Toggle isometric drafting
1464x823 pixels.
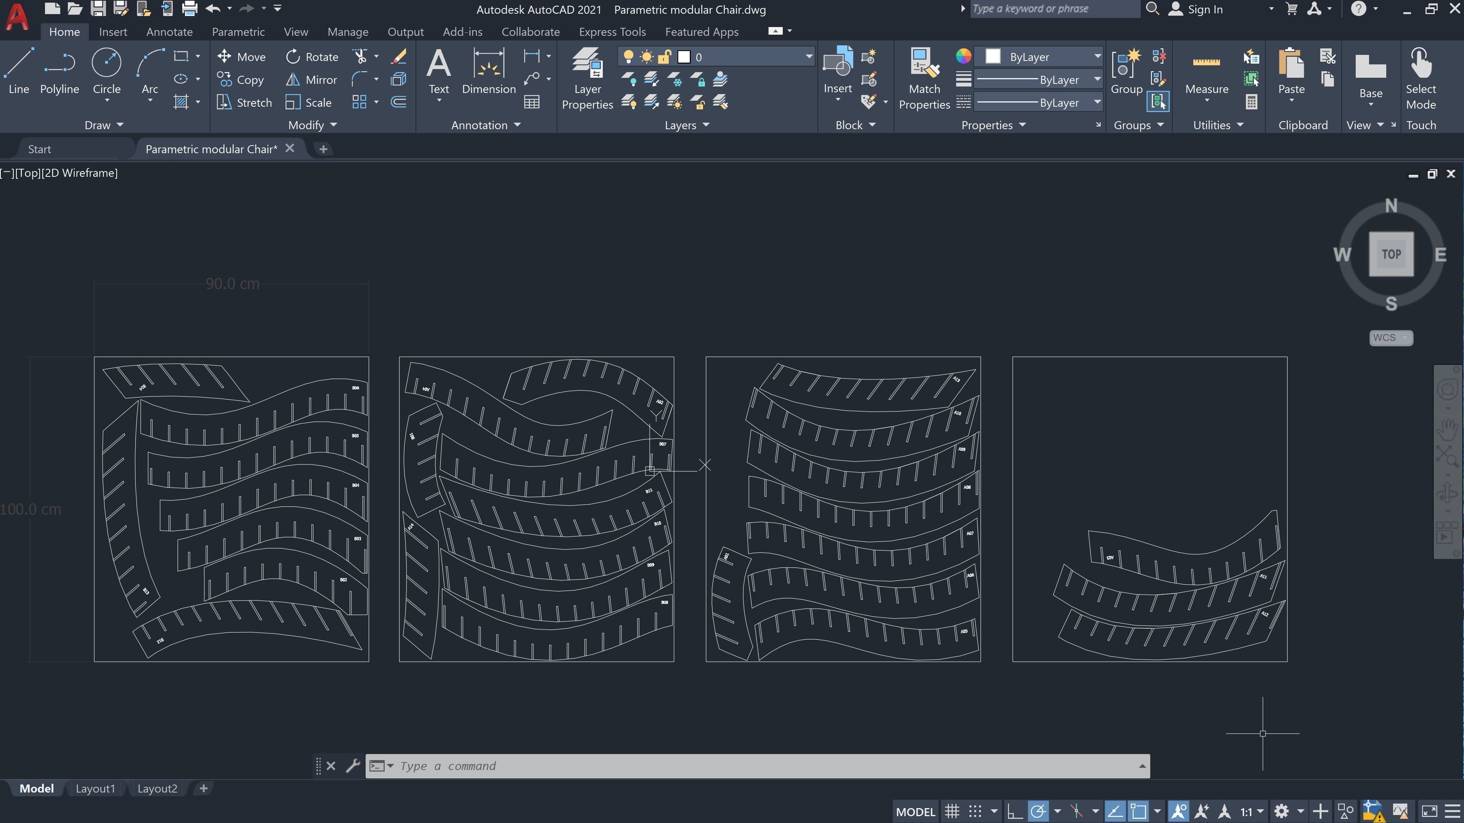pyautogui.click(x=1076, y=811)
